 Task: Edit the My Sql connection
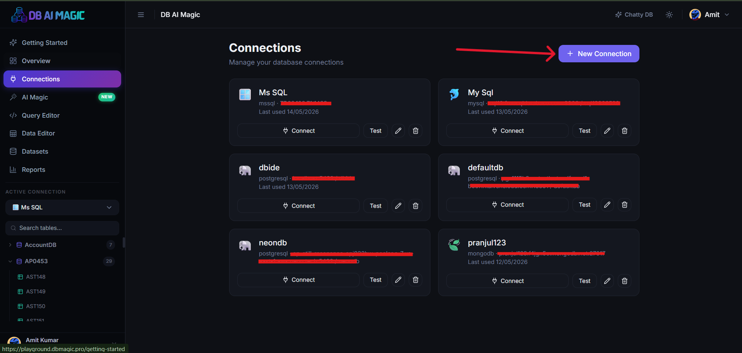pyautogui.click(x=607, y=131)
